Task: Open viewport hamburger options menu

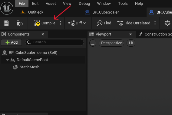Action: pos(93,43)
